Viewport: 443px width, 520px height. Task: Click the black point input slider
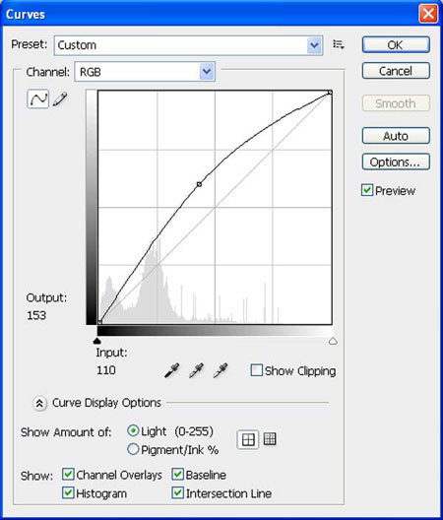click(x=96, y=341)
